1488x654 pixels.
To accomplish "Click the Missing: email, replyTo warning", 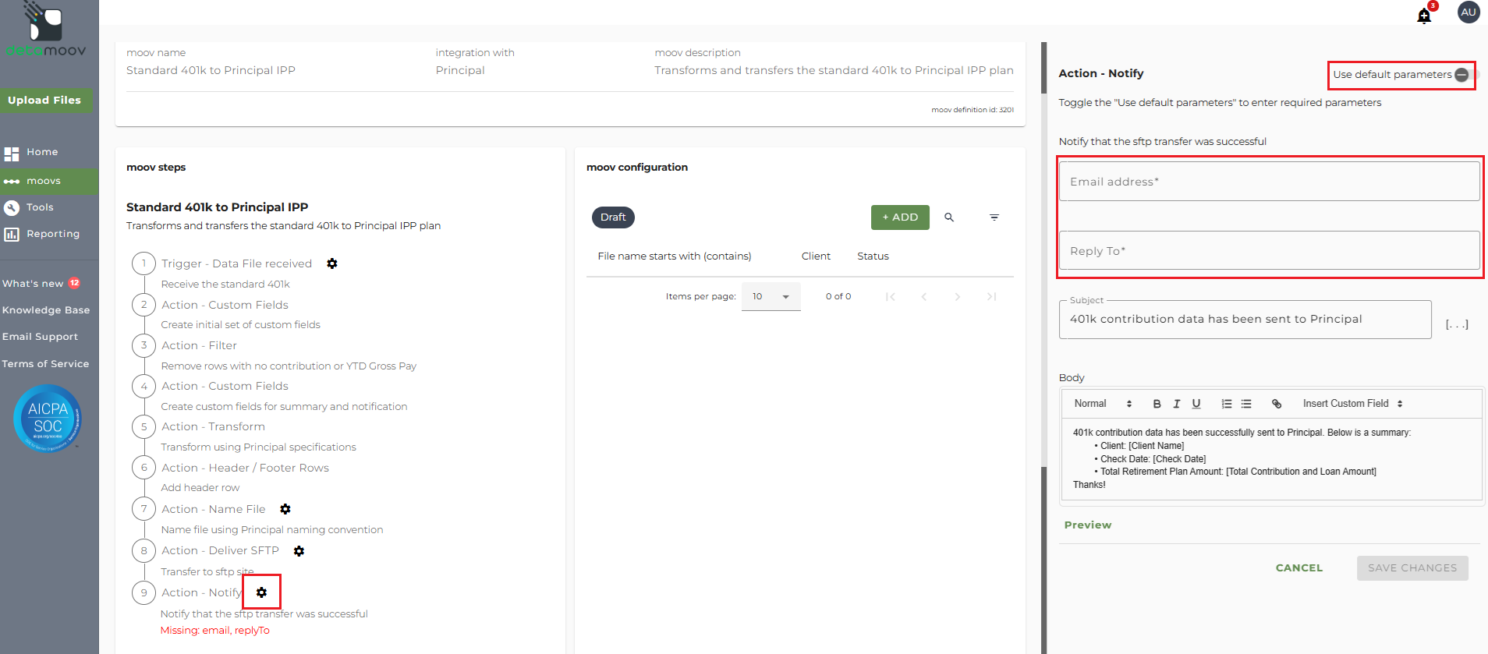I will tap(214, 631).
